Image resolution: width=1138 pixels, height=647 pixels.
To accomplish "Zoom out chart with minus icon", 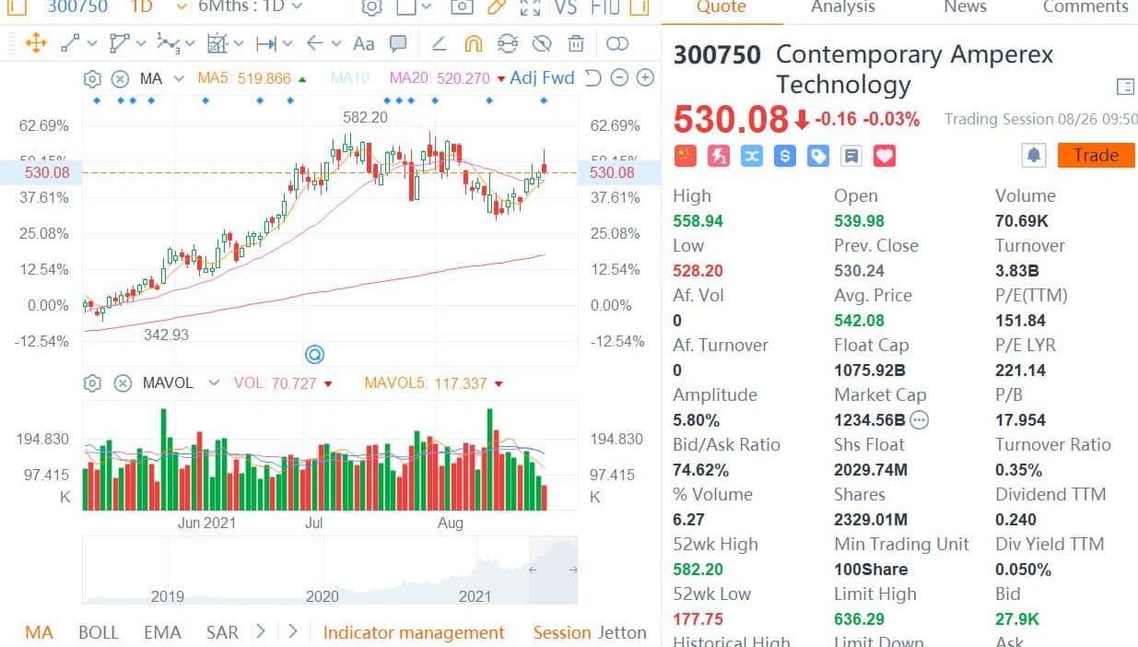I will 619,78.
